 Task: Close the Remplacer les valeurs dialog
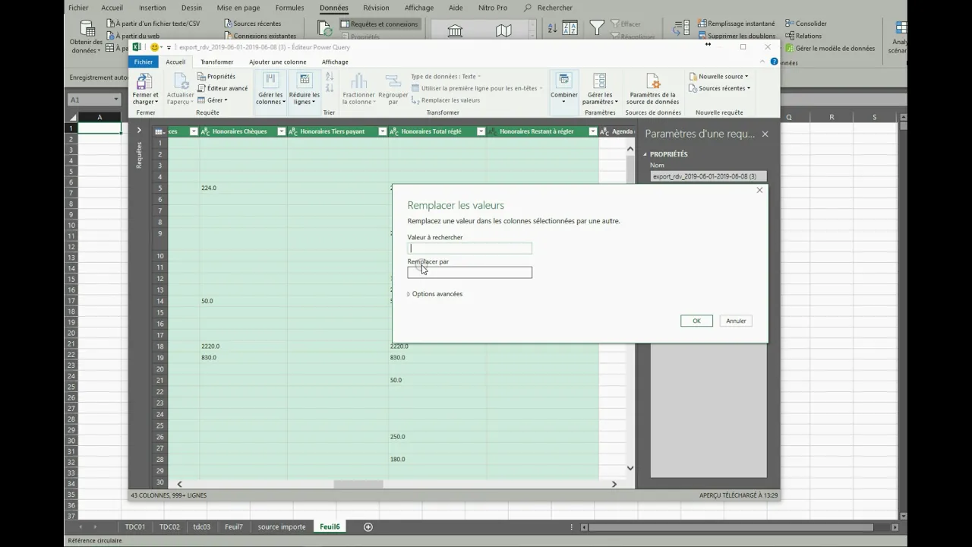(x=759, y=191)
